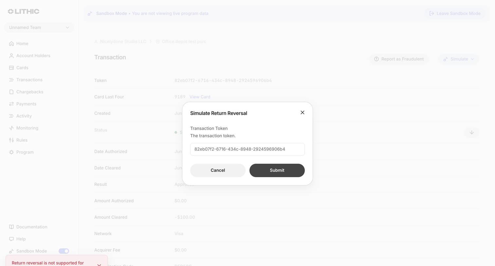The width and height of the screenshot is (495, 266).
Task: Click the Transaction Token input field
Action: pyautogui.click(x=247, y=149)
